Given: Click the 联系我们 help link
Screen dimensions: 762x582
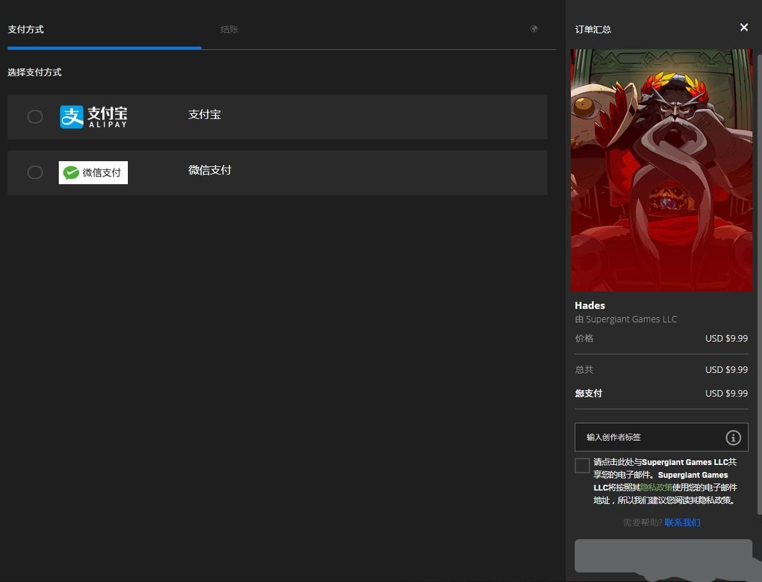Looking at the screenshot, I should [x=682, y=523].
